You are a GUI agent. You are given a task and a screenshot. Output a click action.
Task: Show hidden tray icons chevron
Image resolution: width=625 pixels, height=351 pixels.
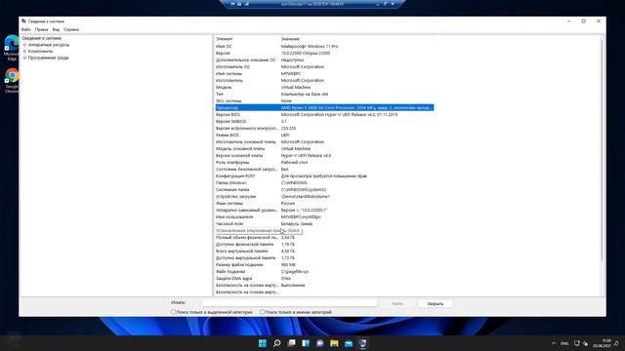pyautogui.click(x=554, y=343)
